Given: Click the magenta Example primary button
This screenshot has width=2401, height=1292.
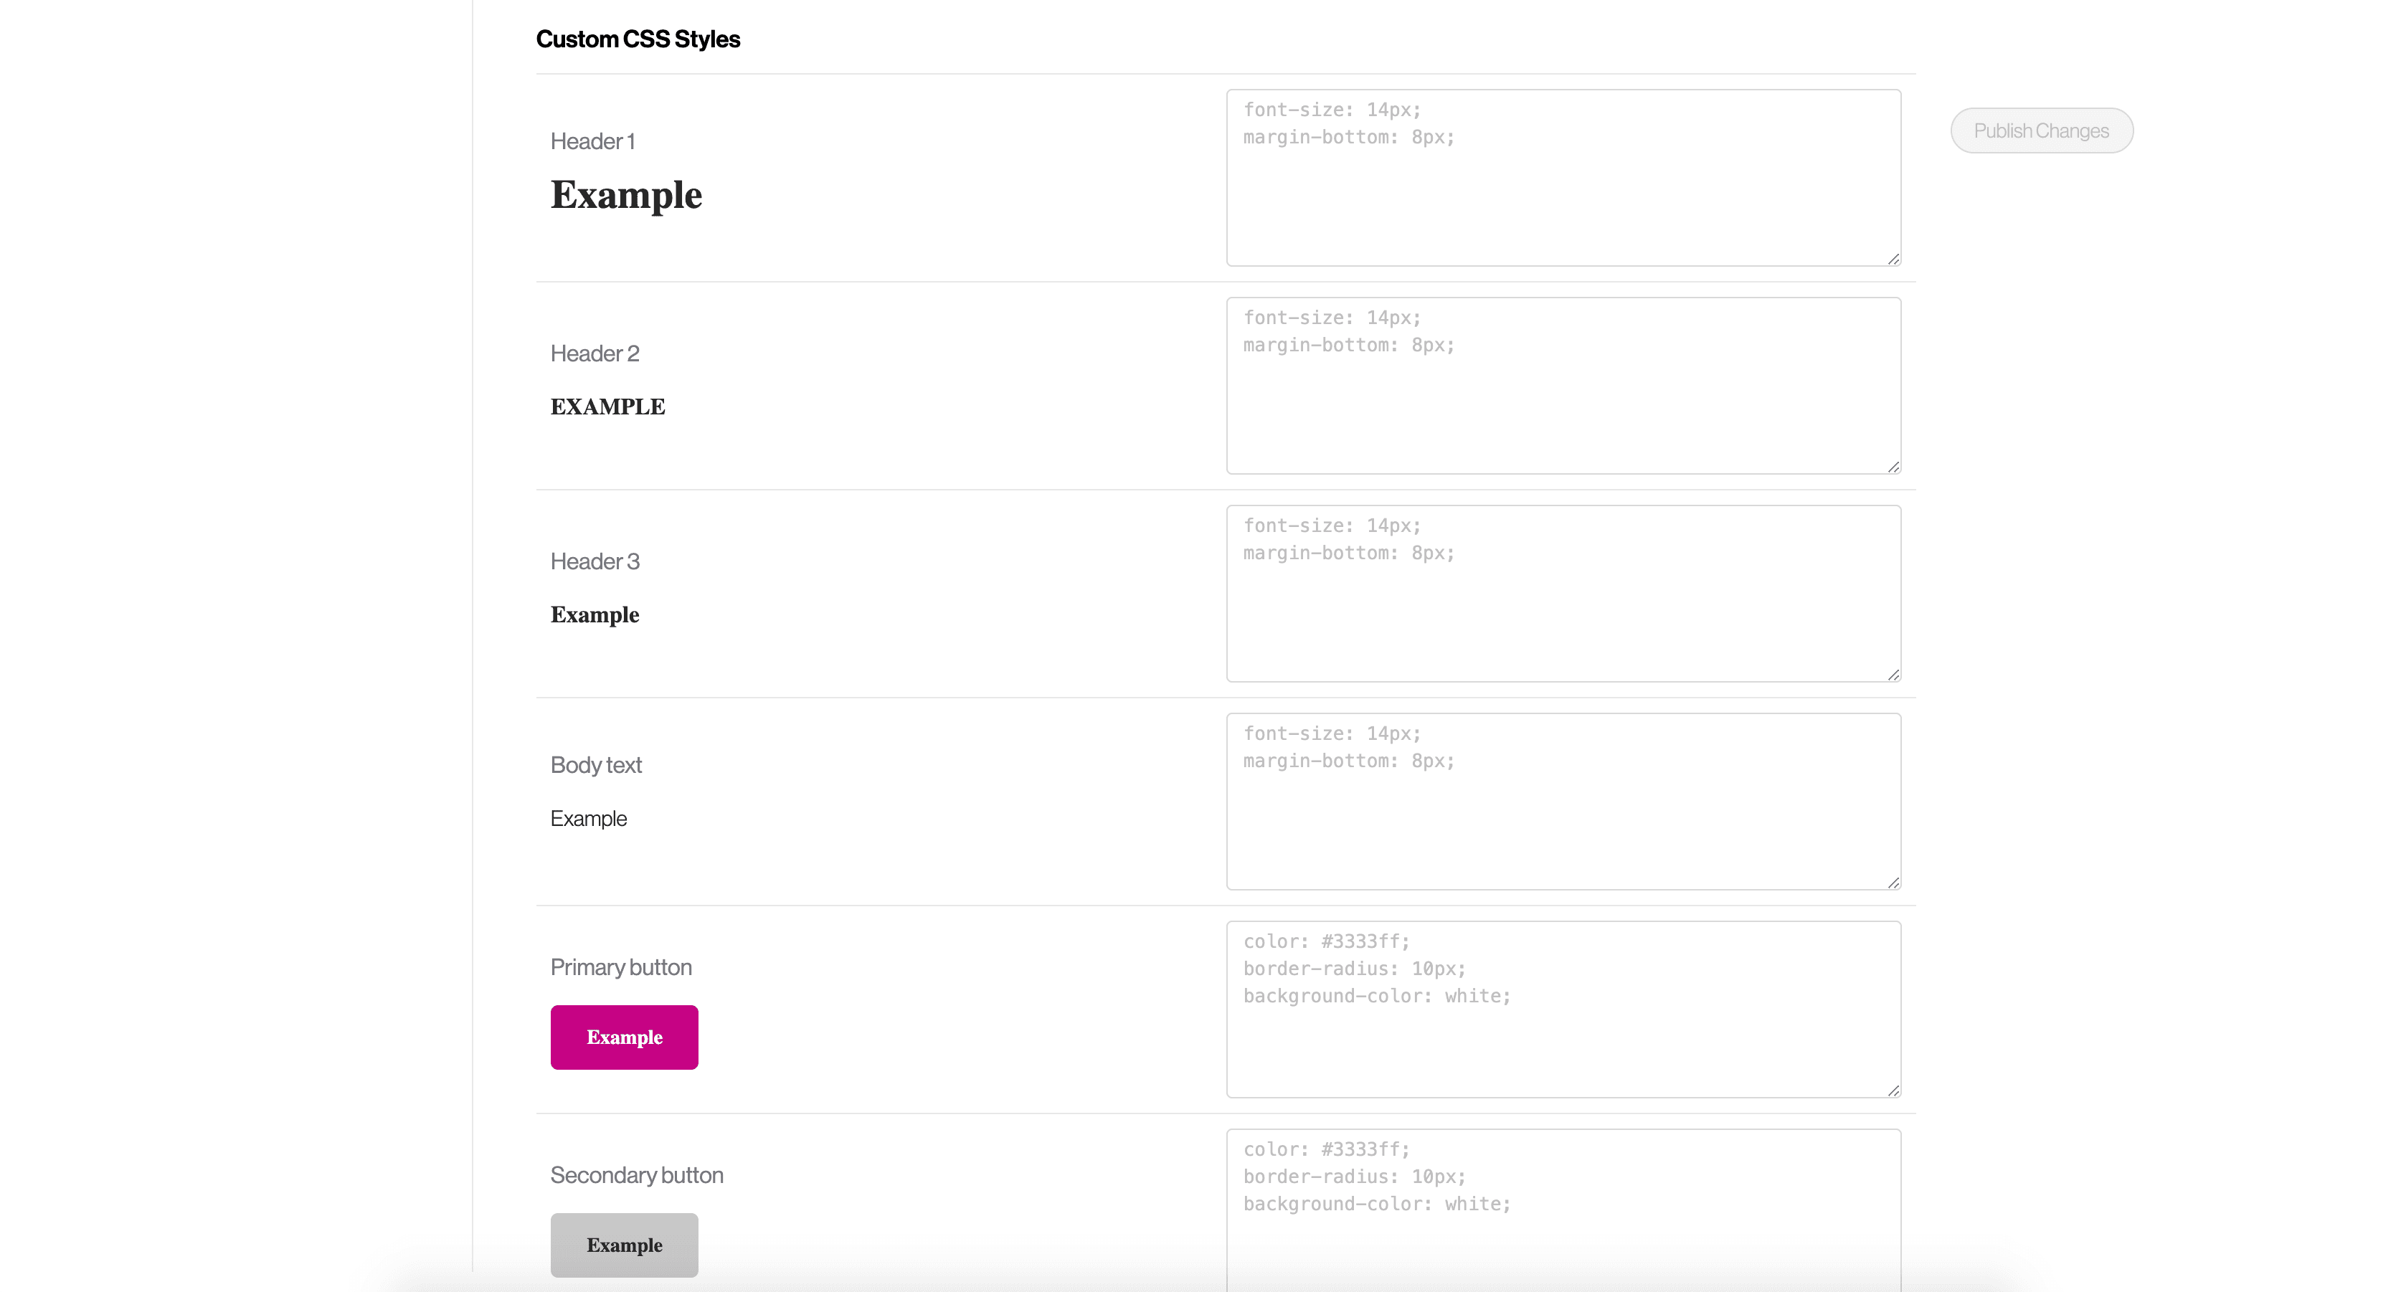Looking at the screenshot, I should click(x=623, y=1037).
